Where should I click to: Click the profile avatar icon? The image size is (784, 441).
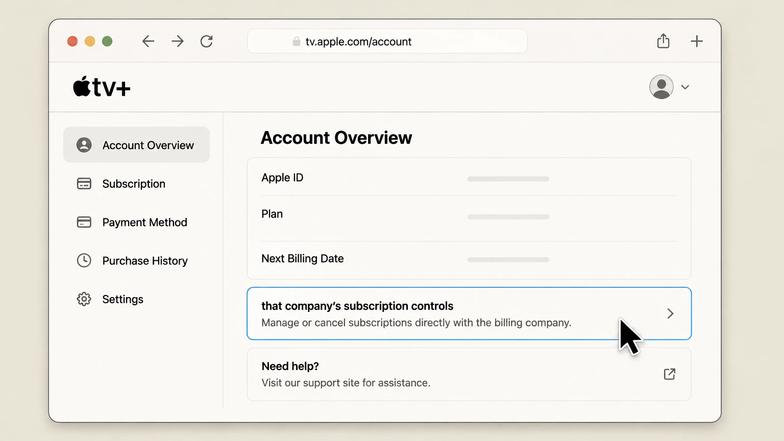[661, 87]
